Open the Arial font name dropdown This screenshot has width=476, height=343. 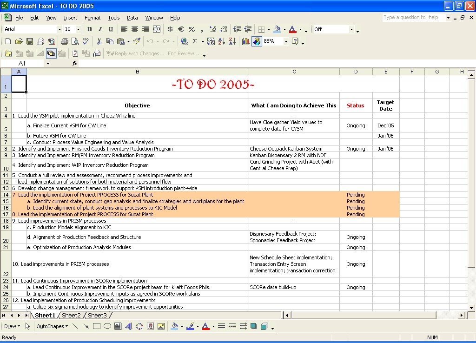click(x=59, y=29)
